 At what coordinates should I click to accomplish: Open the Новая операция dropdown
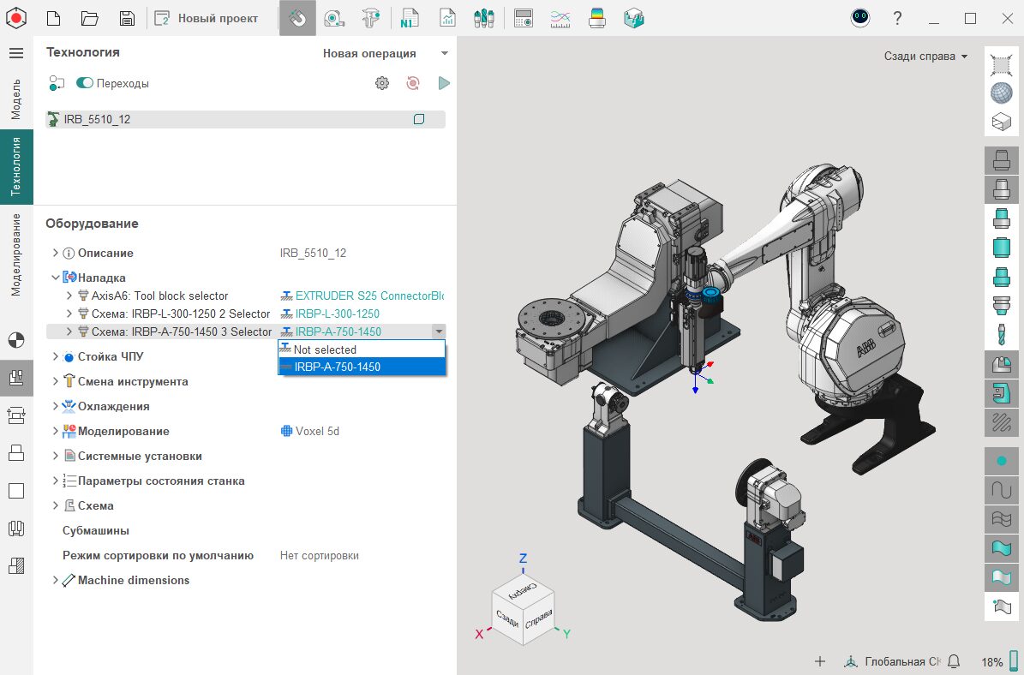(x=385, y=53)
